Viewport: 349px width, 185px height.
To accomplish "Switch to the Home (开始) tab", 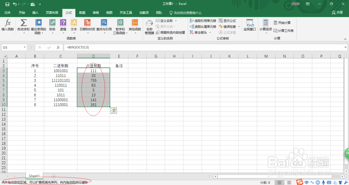I will pos(22,13).
